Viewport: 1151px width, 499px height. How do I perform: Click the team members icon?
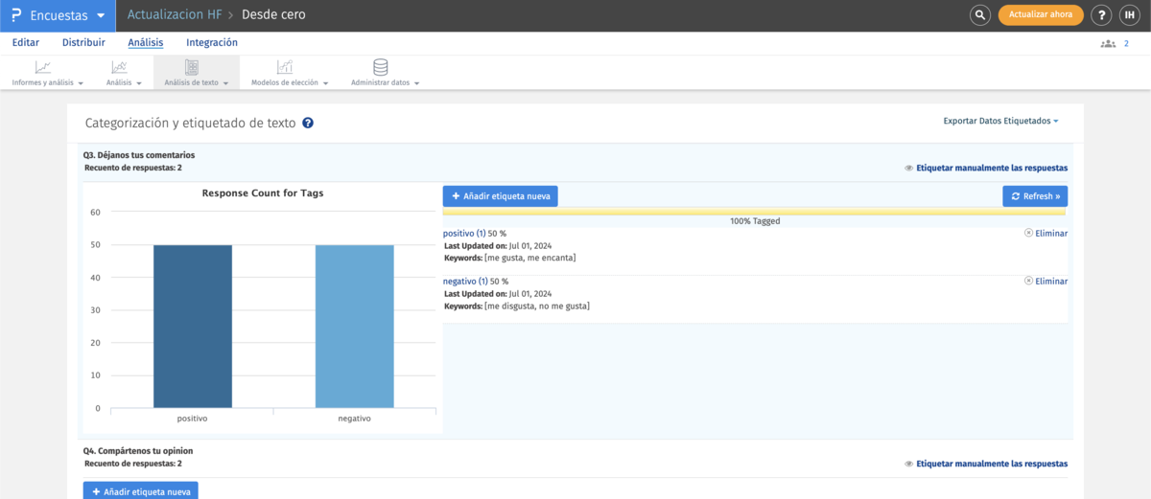coord(1109,43)
